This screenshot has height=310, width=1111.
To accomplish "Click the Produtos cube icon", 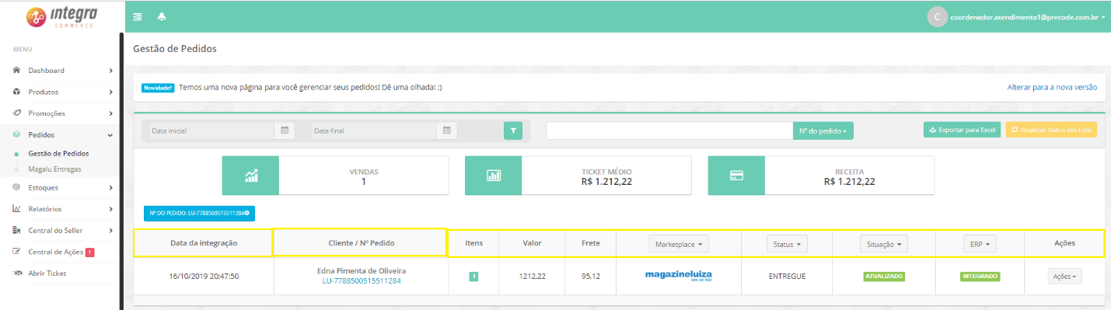I will (16, 92).
